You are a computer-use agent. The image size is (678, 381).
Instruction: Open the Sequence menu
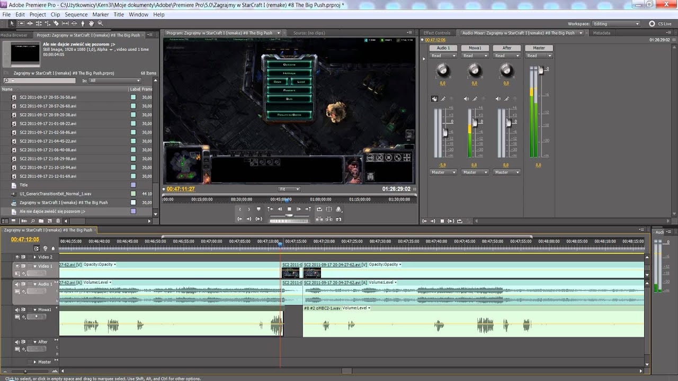[x=76, y=15]
